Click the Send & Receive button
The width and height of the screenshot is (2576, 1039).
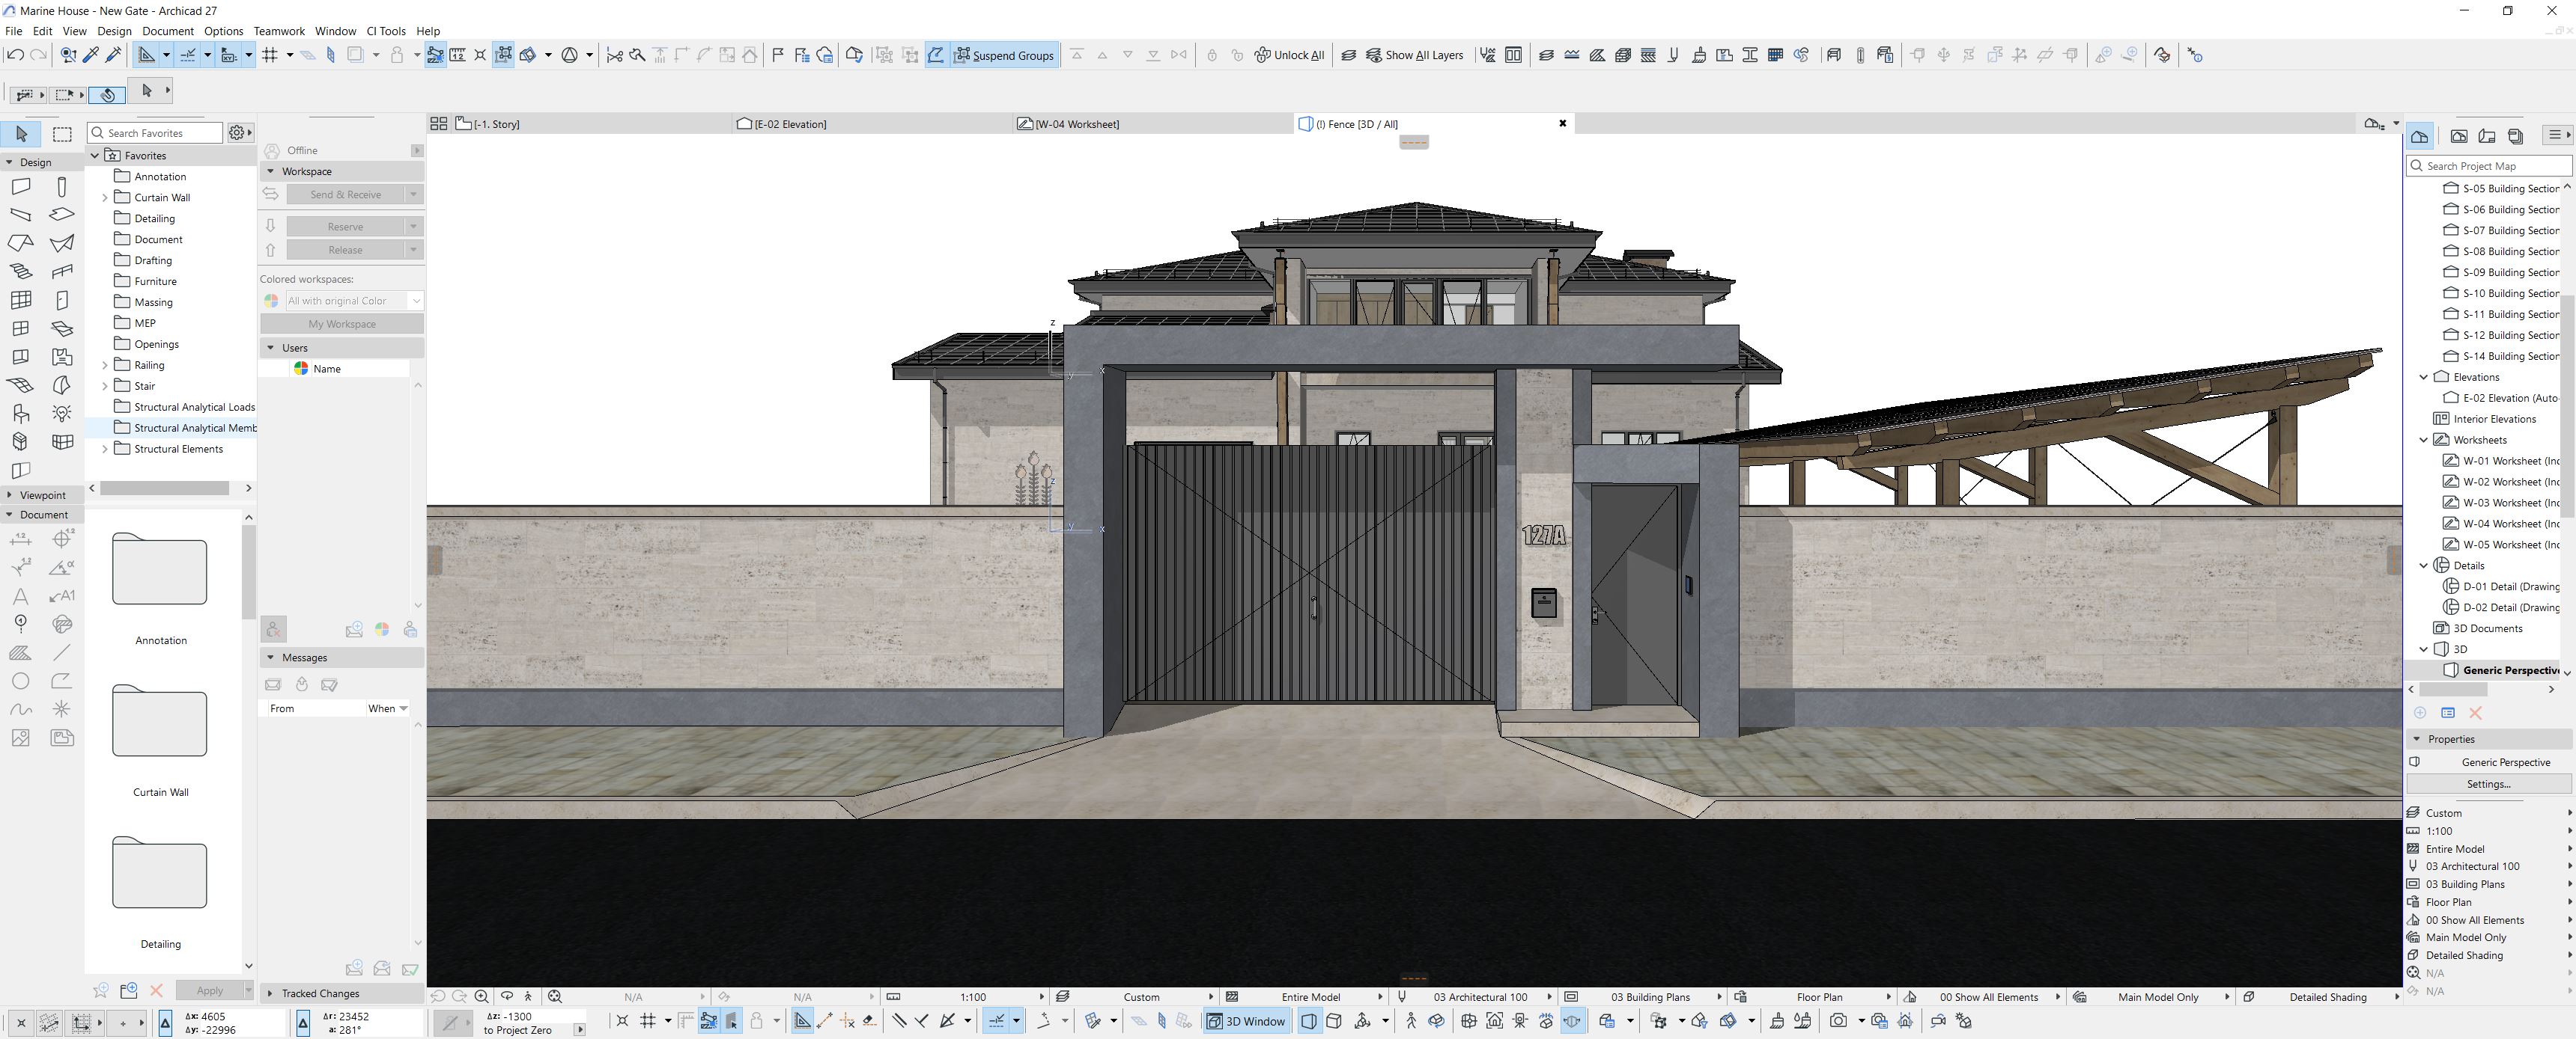click(345, 194)
